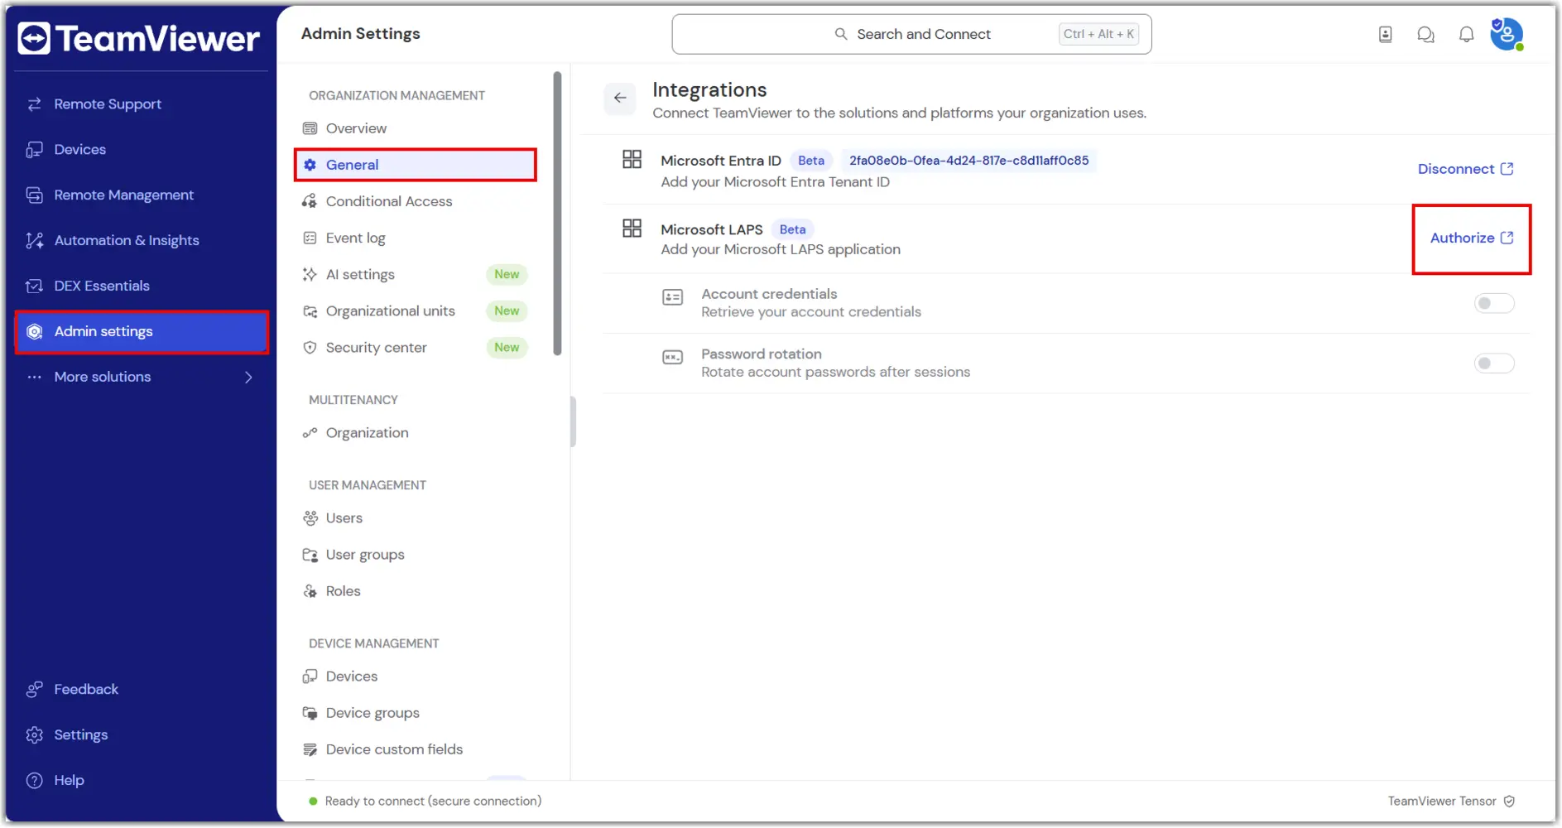The image size is (1562, 828).
Task: Click the Search and Connect field
Action: pos(911,34)
